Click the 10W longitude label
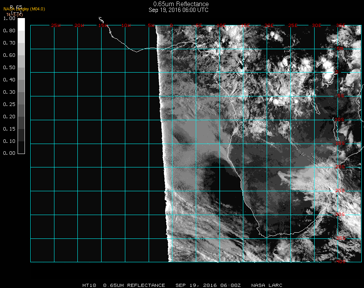The height and width of the screenshot is (288, 364). point(126,25)
